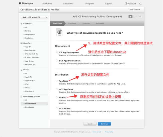Select App Store distribution radio button

57,81
